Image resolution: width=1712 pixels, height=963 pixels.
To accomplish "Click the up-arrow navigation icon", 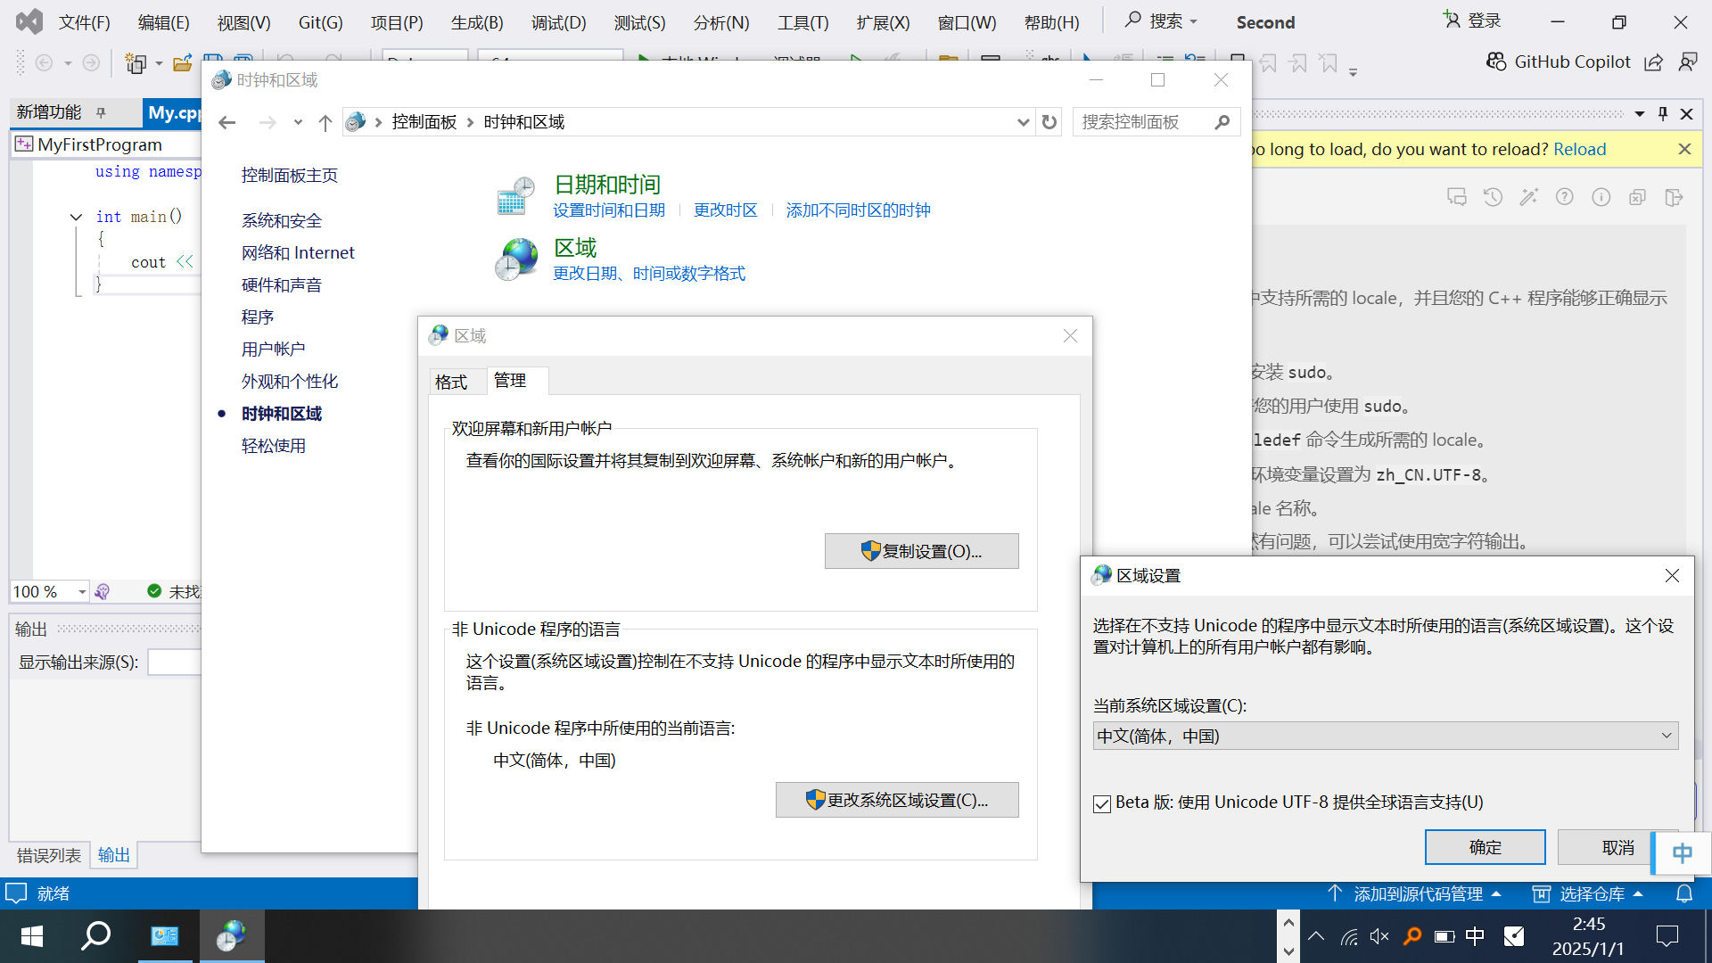I will click(x=325, y=123).
